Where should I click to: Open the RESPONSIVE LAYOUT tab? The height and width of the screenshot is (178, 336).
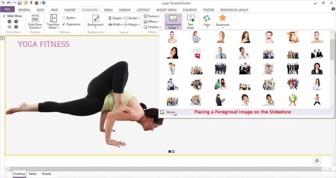(234, 10)
